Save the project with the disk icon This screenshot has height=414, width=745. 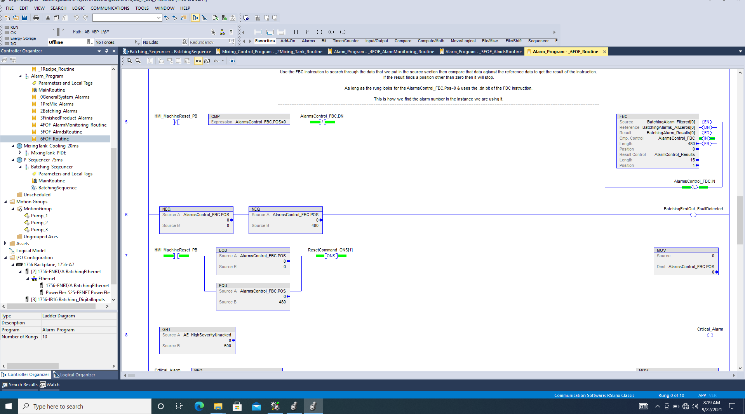[x=24, y=18]
